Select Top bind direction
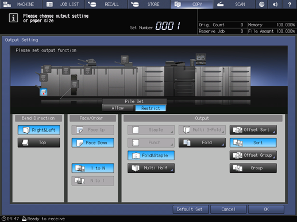This screenshot has height=222, width=297. click(x=39, y=142)
